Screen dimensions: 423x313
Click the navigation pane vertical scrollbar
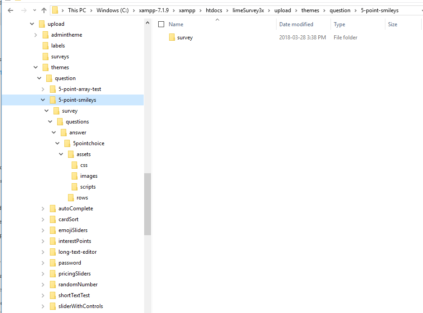coord(147,204)
